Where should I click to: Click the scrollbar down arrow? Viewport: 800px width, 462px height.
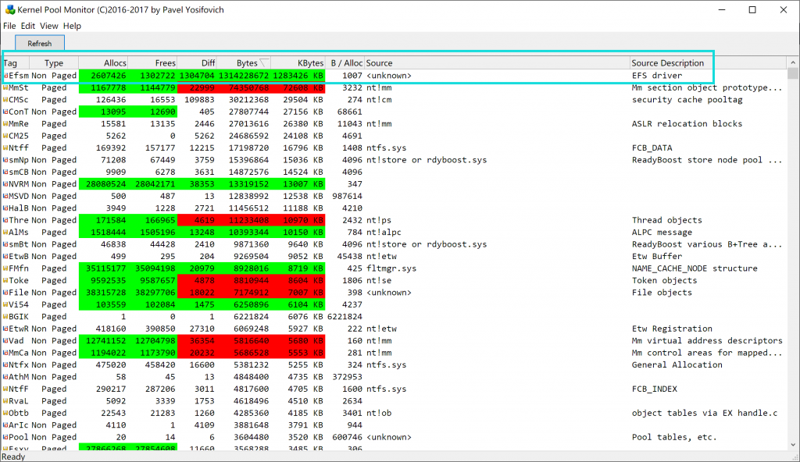[793, 445]
